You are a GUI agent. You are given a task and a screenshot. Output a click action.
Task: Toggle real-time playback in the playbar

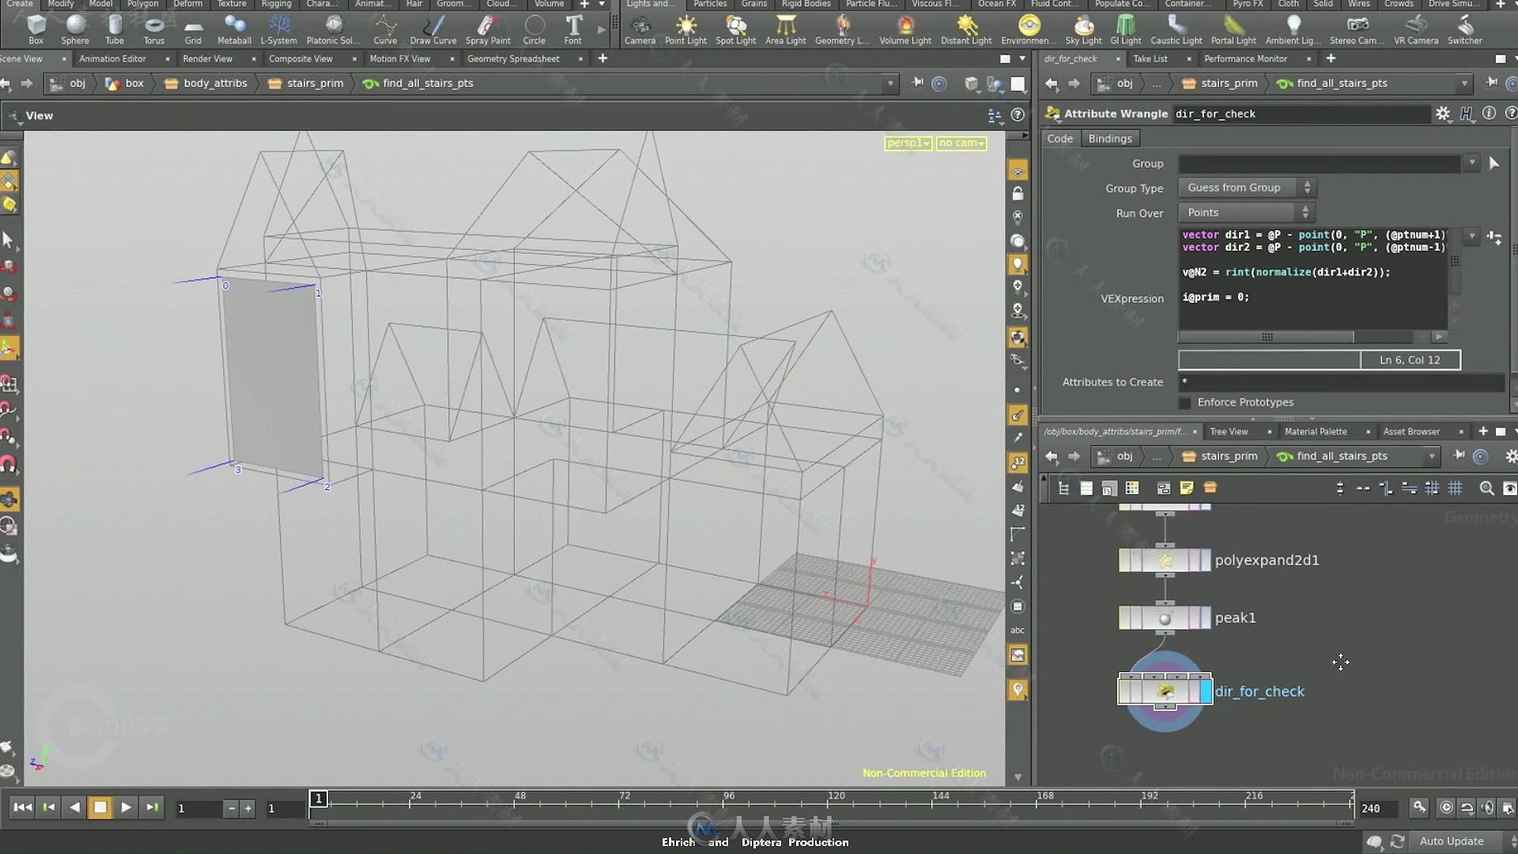(1446, 807)
